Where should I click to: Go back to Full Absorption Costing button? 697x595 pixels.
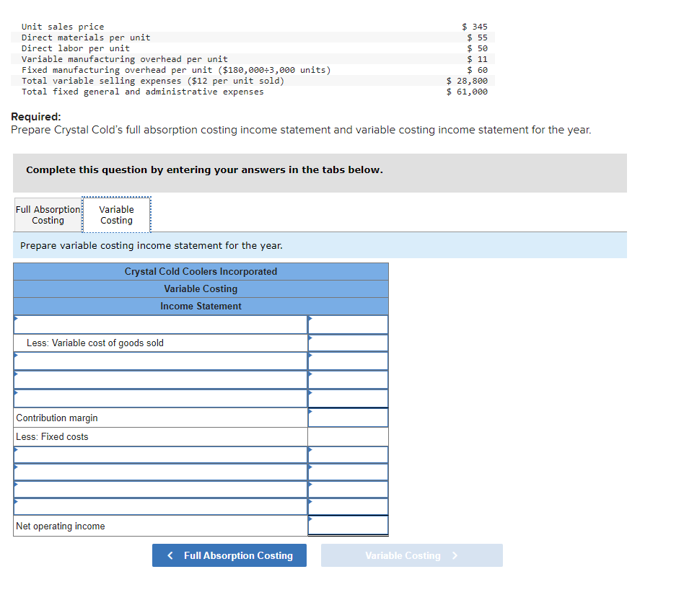(229, 555)
